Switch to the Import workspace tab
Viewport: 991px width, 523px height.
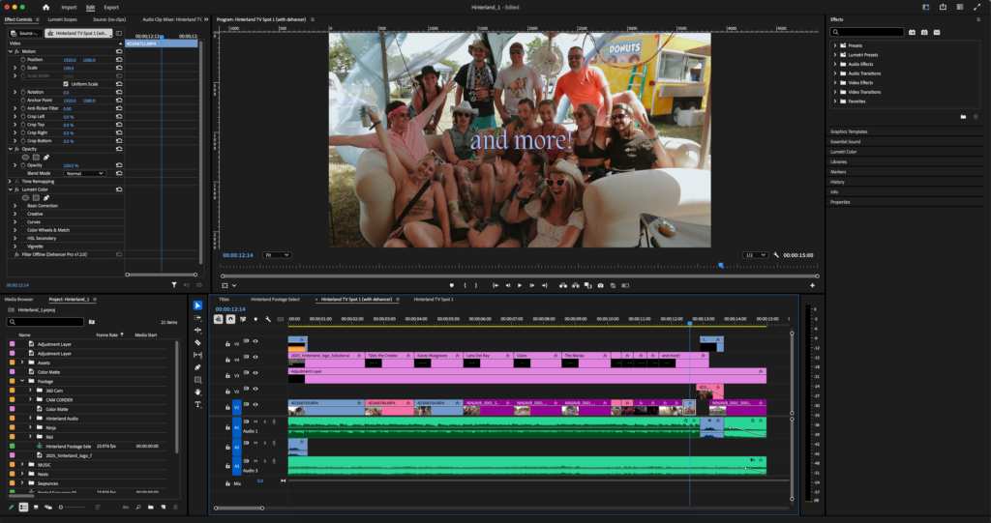(69, 8)
